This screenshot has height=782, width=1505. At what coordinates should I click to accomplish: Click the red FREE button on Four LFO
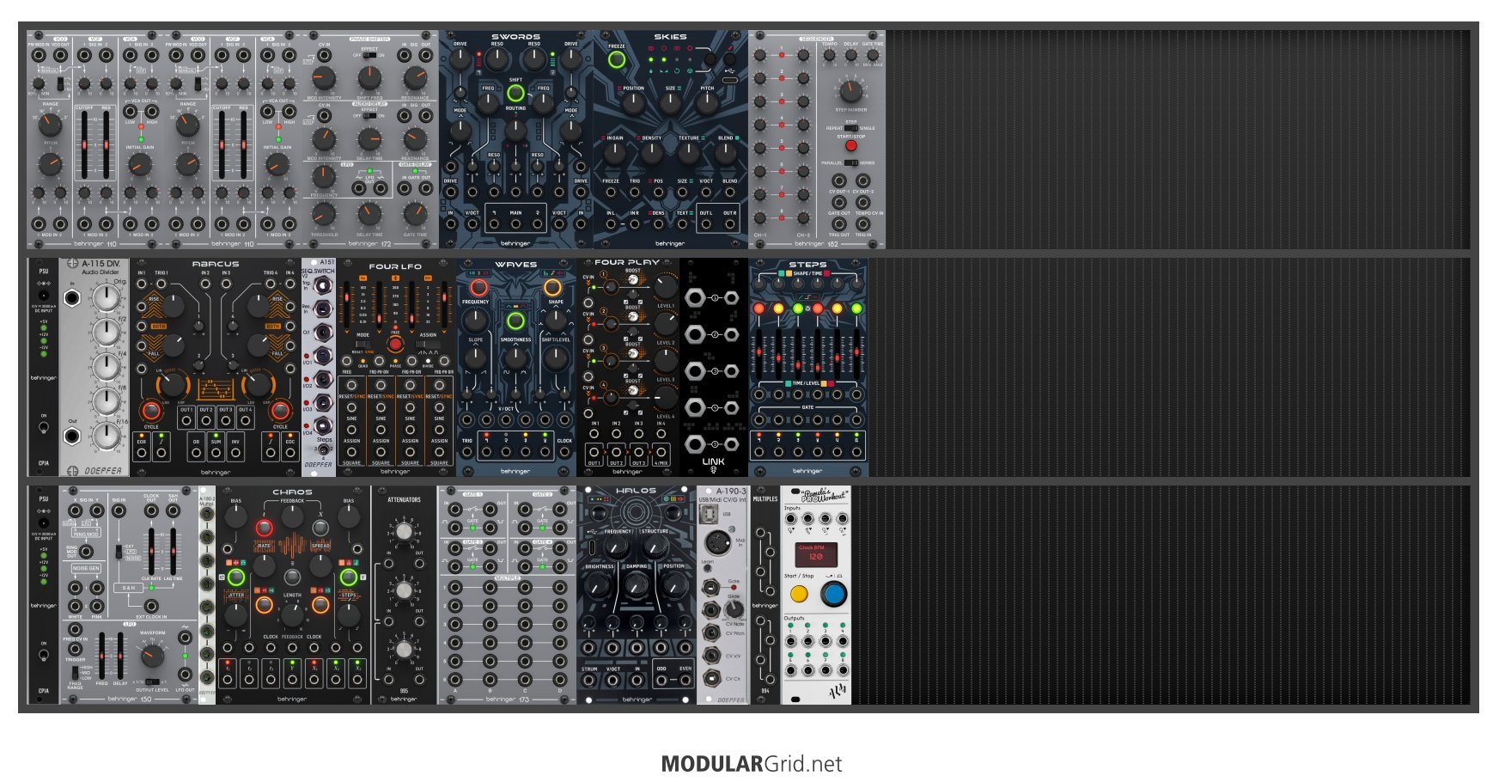[395, 344]
